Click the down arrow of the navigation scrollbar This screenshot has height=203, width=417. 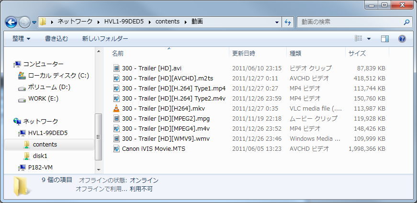[x=99, y=169]
